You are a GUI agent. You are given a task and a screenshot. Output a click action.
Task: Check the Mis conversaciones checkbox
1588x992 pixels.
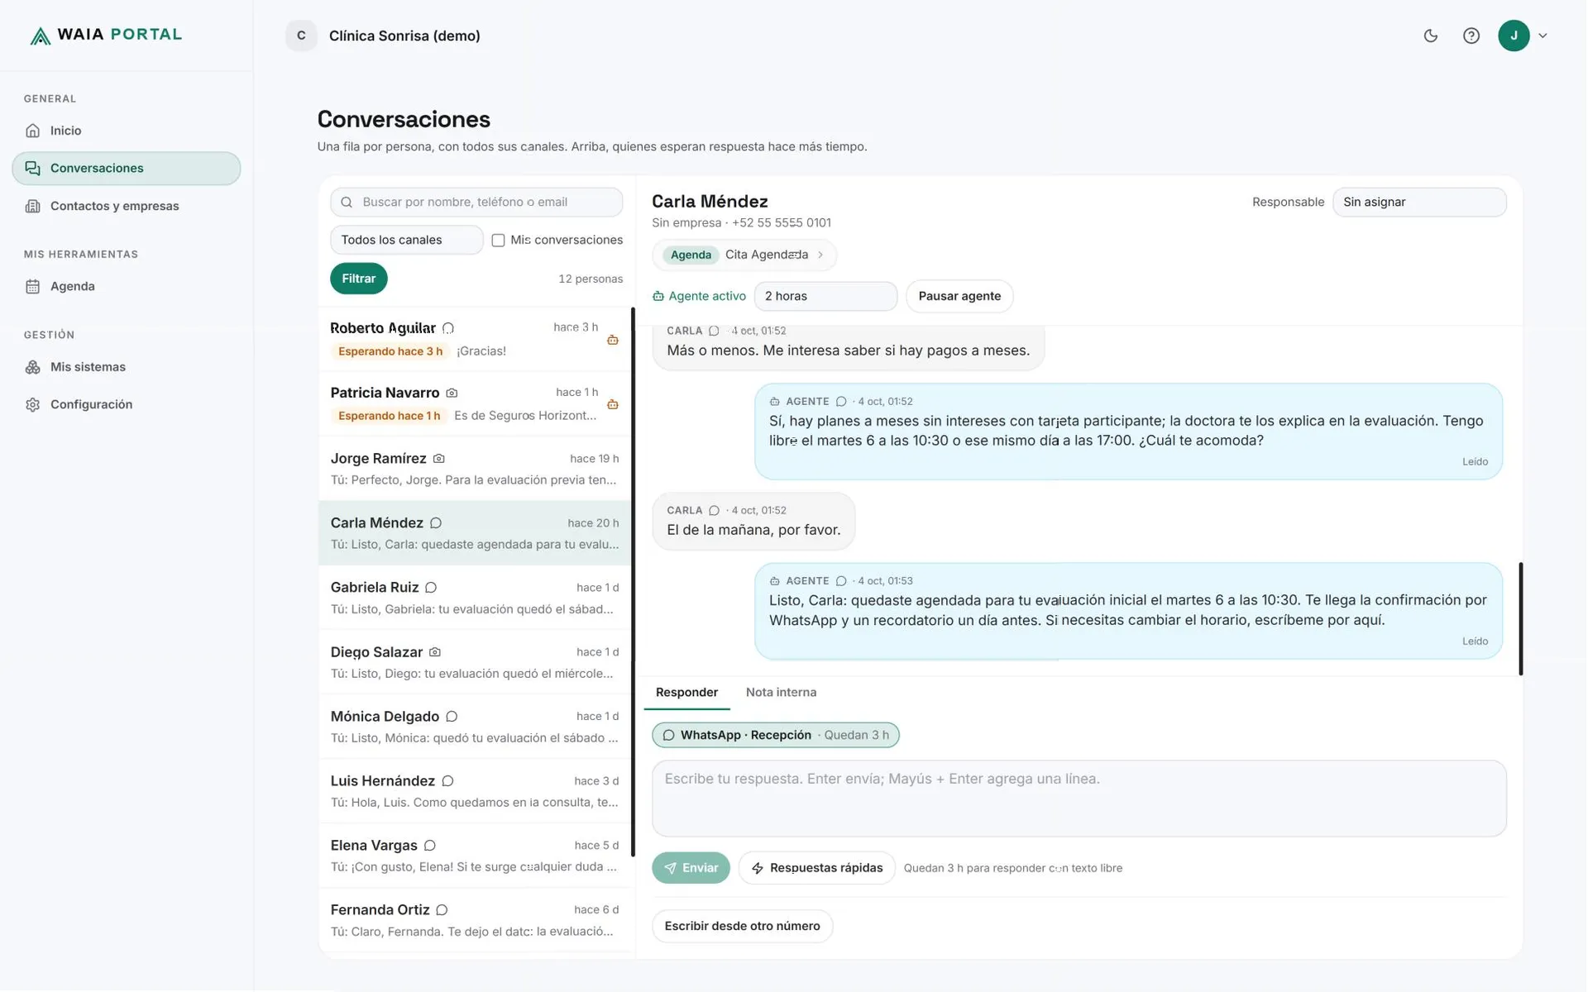click(x=498, y=241)
